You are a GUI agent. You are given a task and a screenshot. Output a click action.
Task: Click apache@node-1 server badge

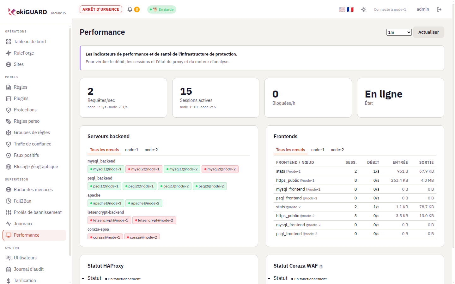(x=106, y=203)
